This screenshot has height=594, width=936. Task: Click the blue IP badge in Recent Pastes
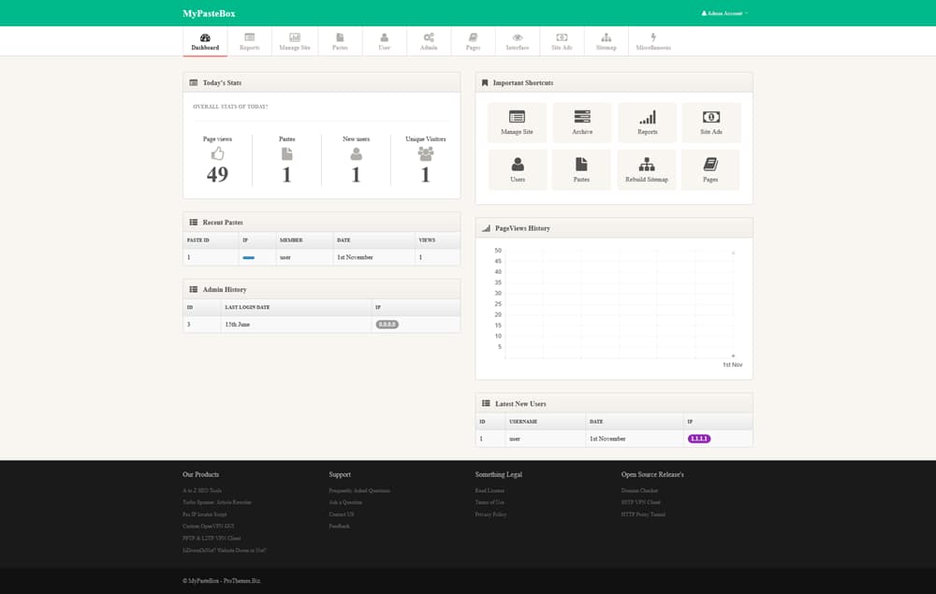pyautogui.click(x=249, y=256)
